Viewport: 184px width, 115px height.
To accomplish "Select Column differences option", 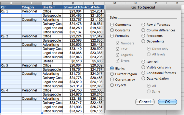I will pyautogui.click(x=144, y=30).
